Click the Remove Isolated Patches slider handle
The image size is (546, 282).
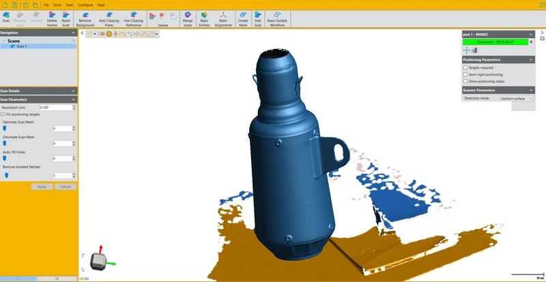tap(6, 175)
